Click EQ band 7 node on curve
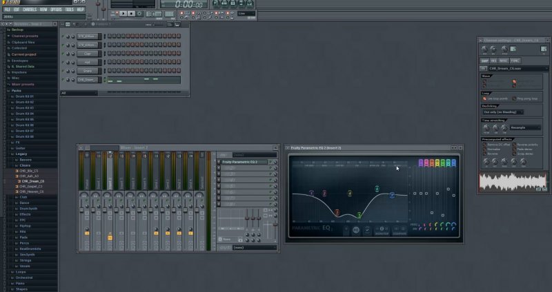 tap(392, 195)
